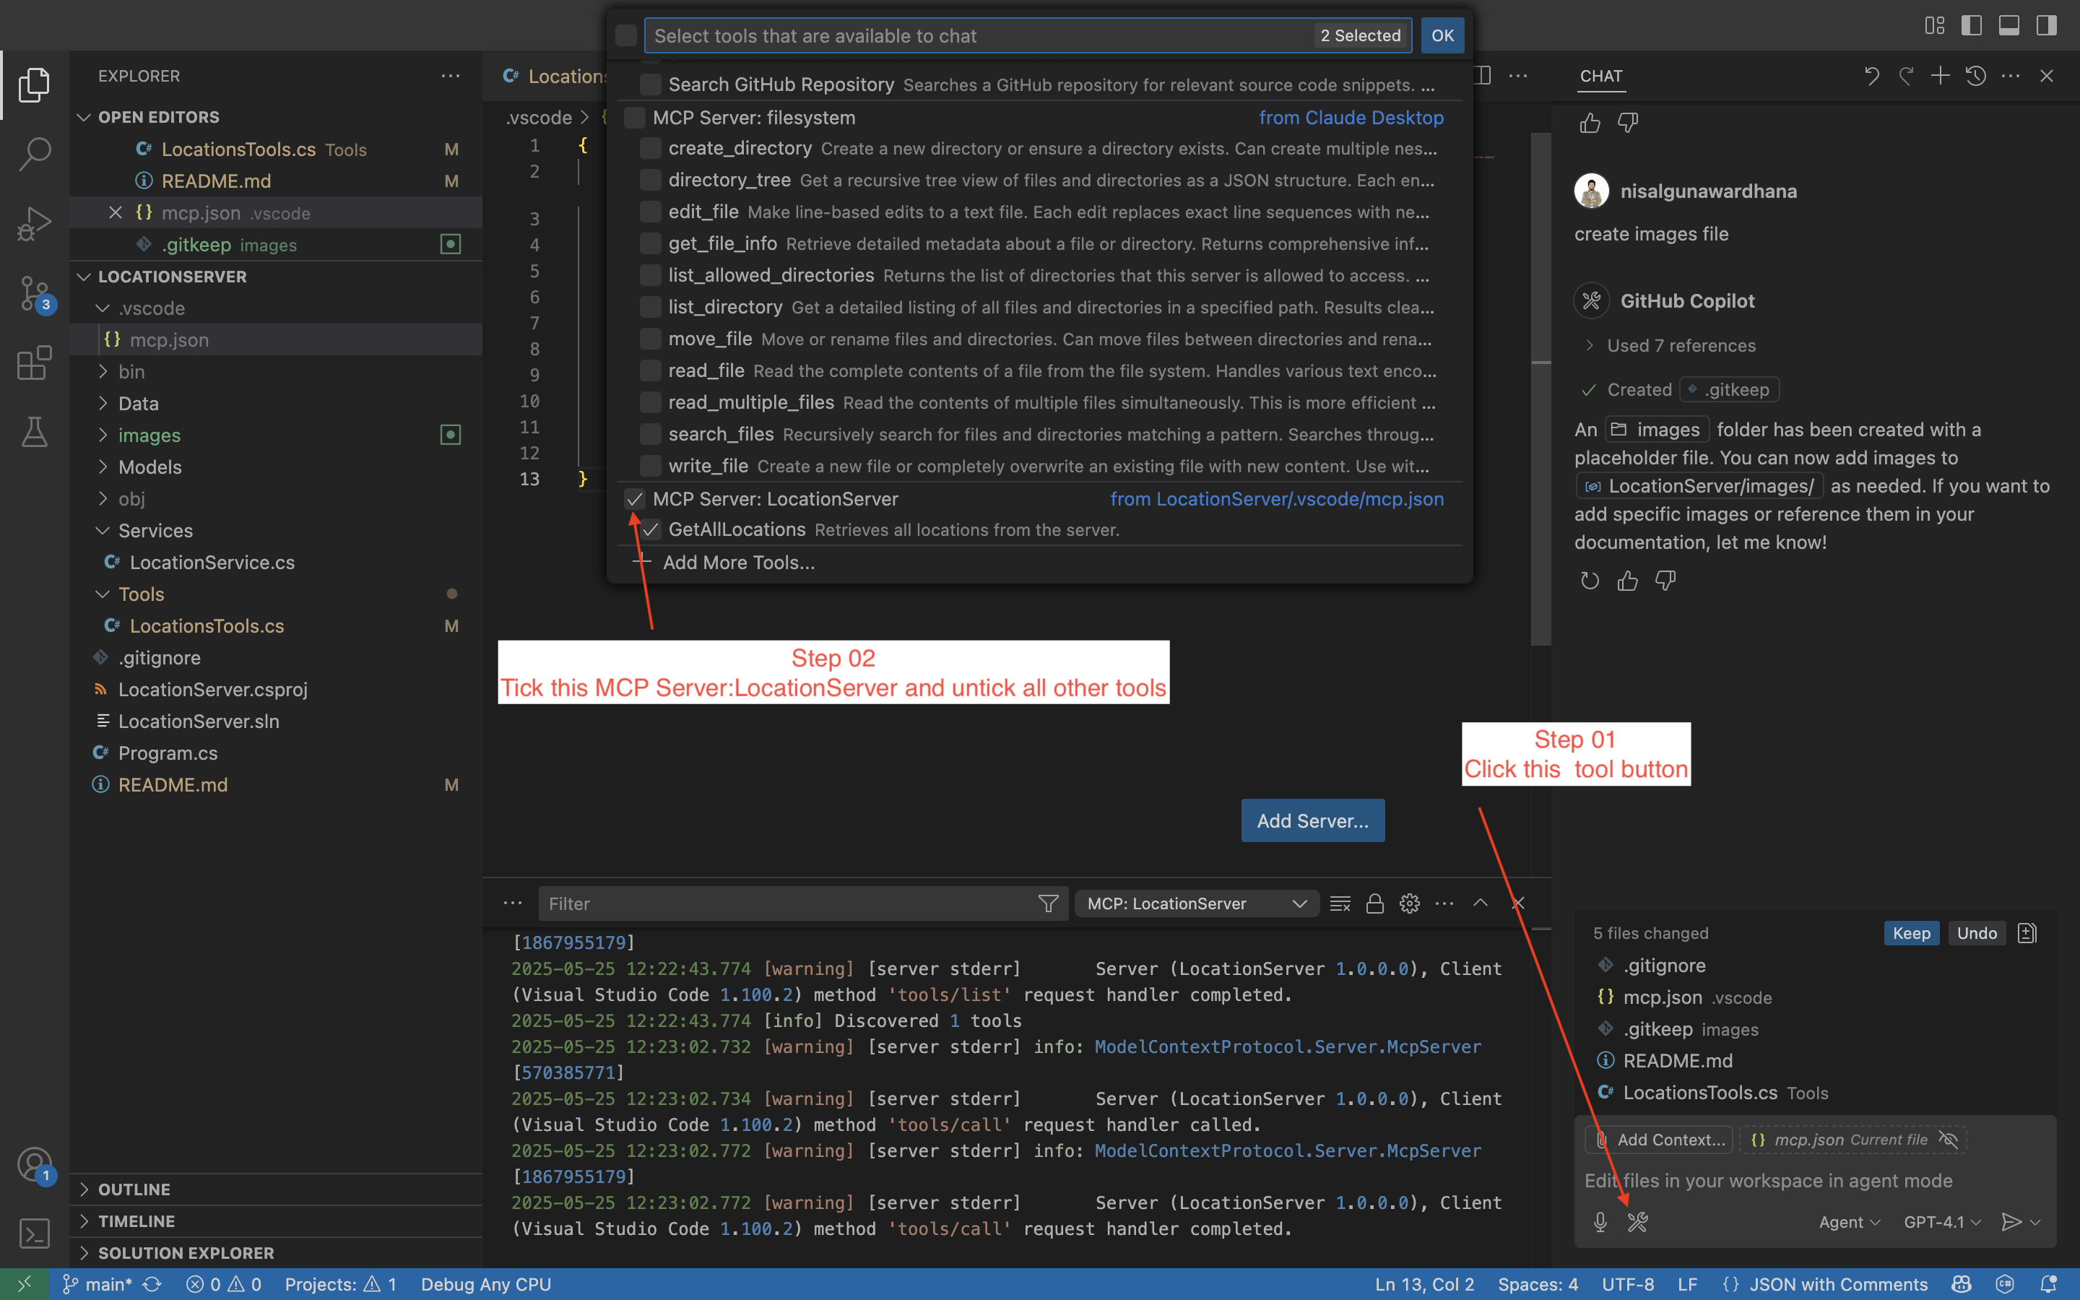Collapse the Services folder in Explorer

pos(155,531)
